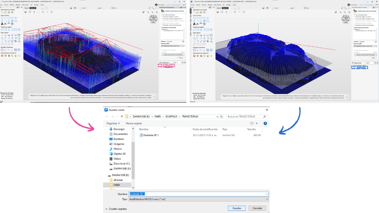Click the view cube in right VCarve window
Image resolution: width=379 pixels, height=213 pixels.
click(x=345, y=19)
